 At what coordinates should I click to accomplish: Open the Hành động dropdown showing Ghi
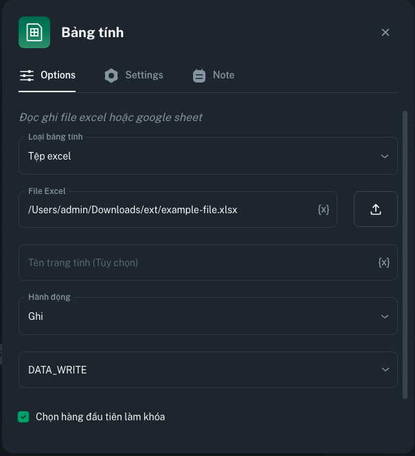point(207,316)
